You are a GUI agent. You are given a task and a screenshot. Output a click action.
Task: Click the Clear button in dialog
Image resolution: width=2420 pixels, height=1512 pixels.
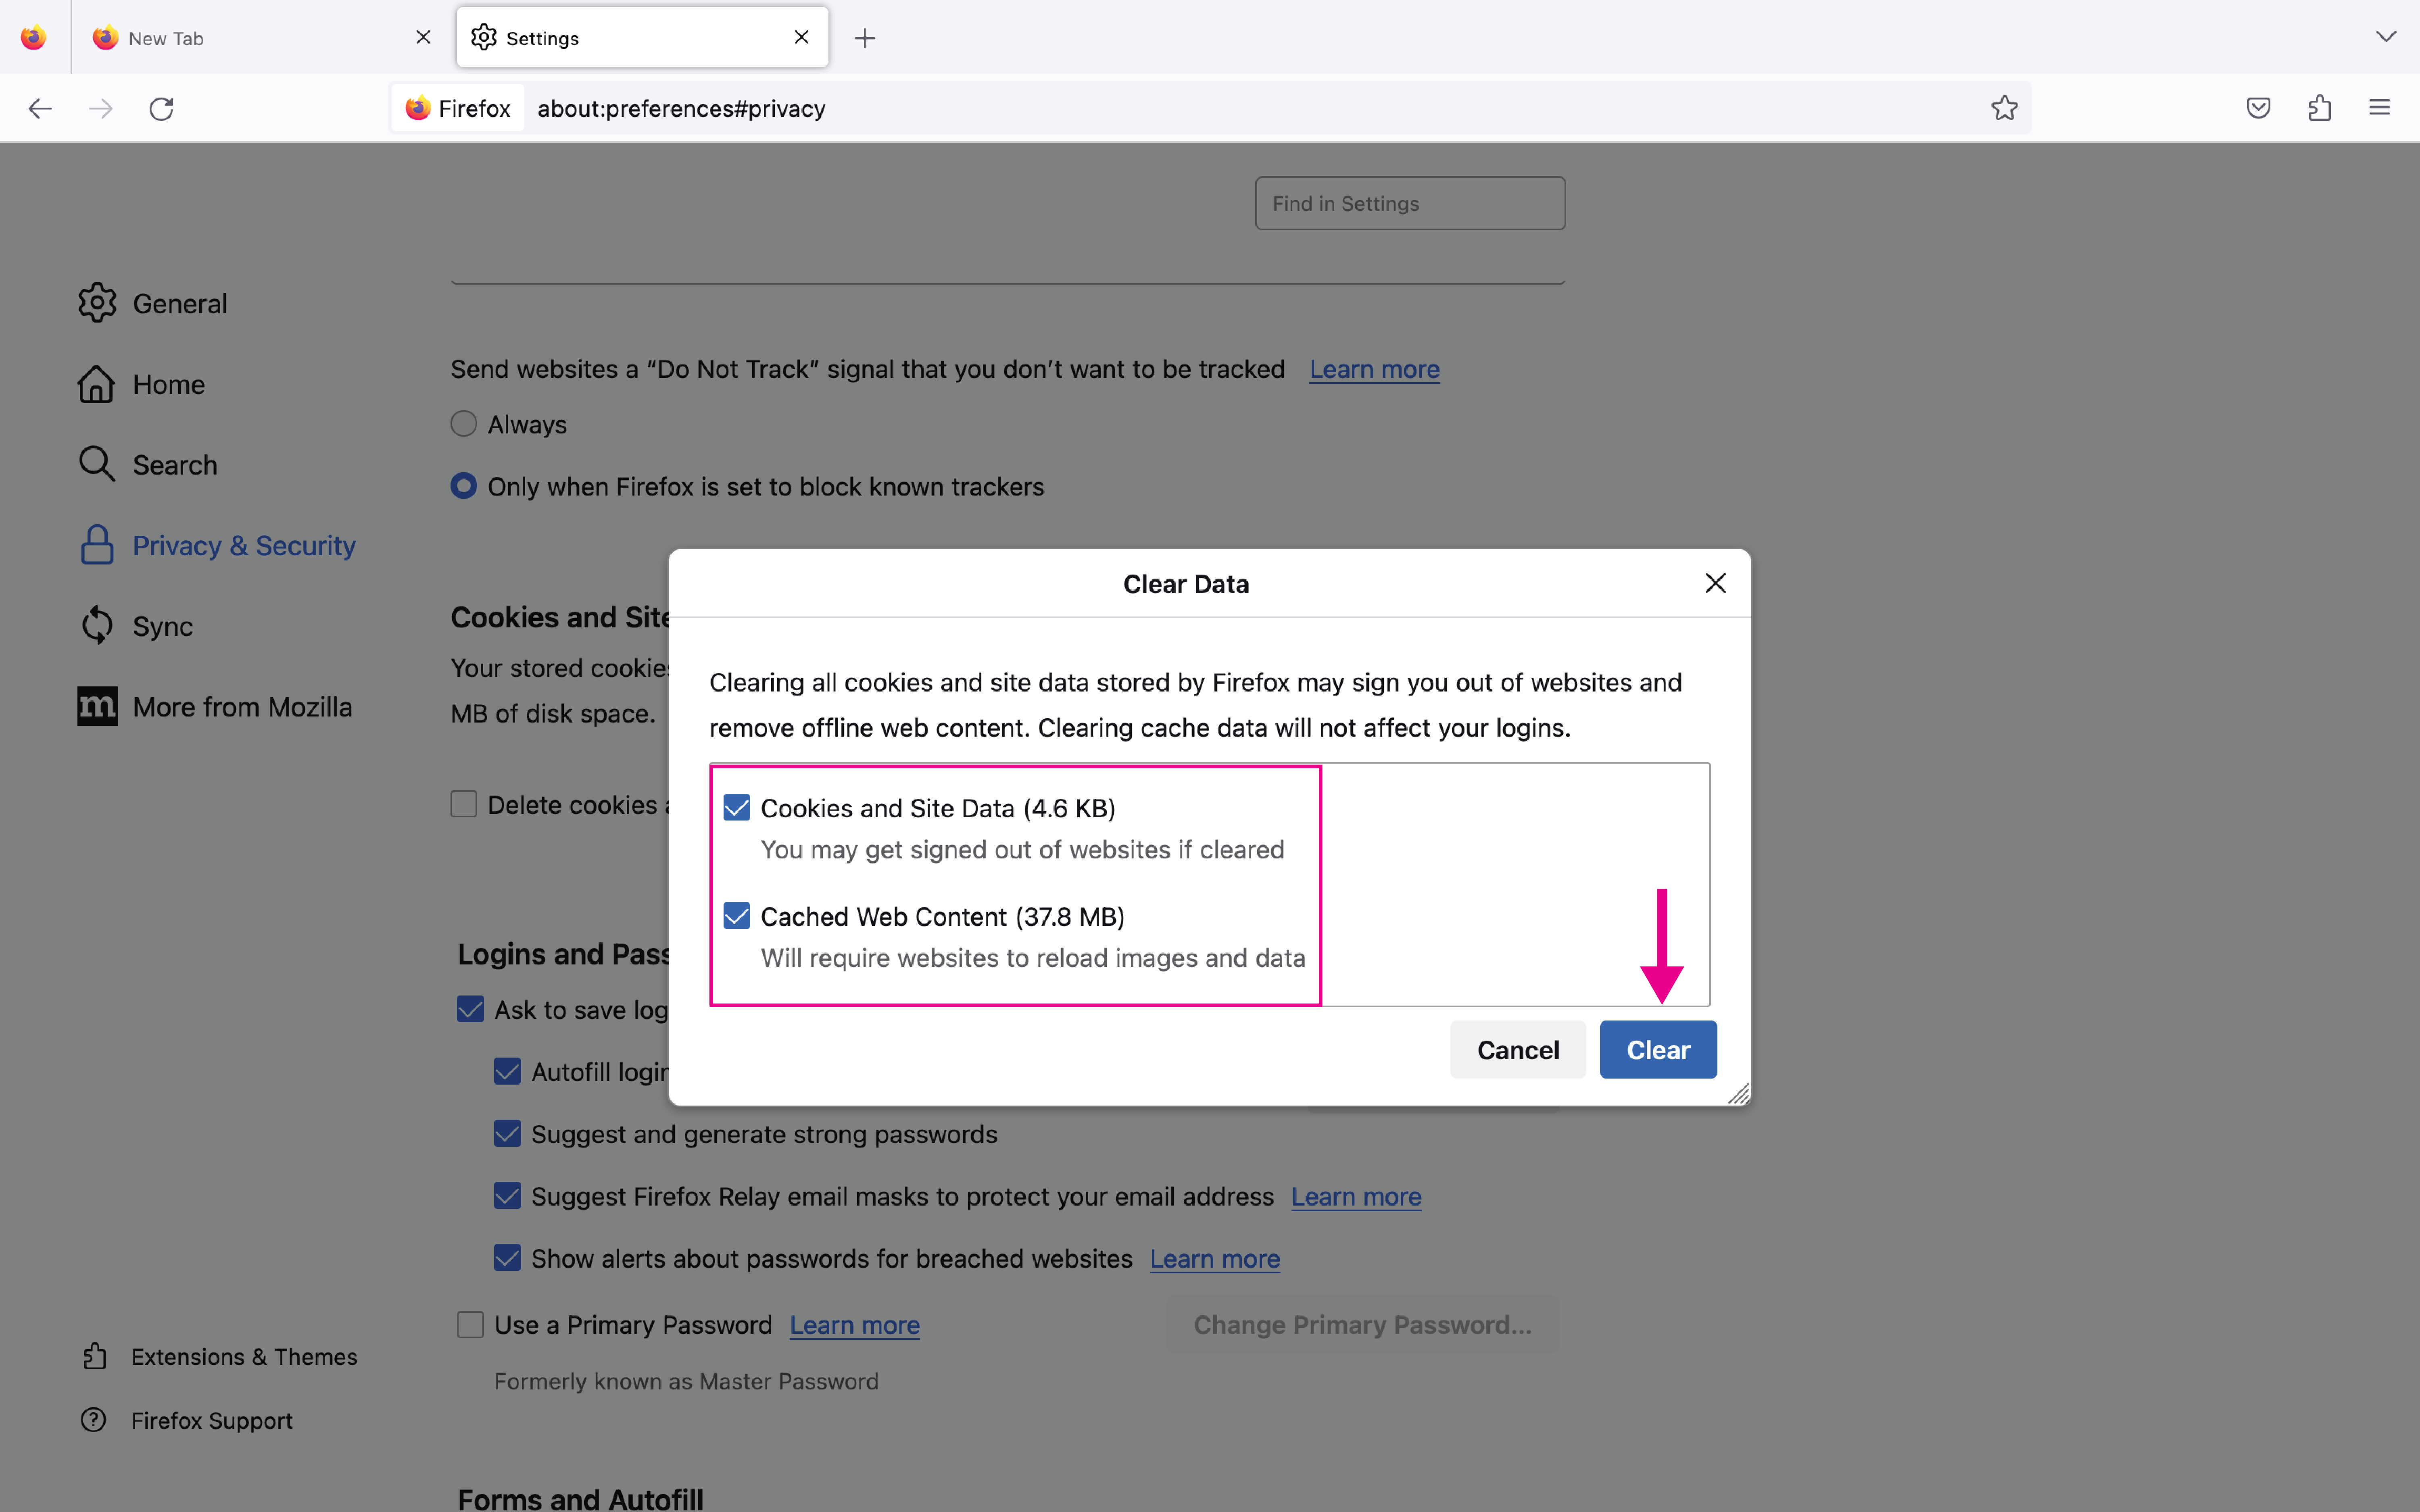tap(1658, 1049)
